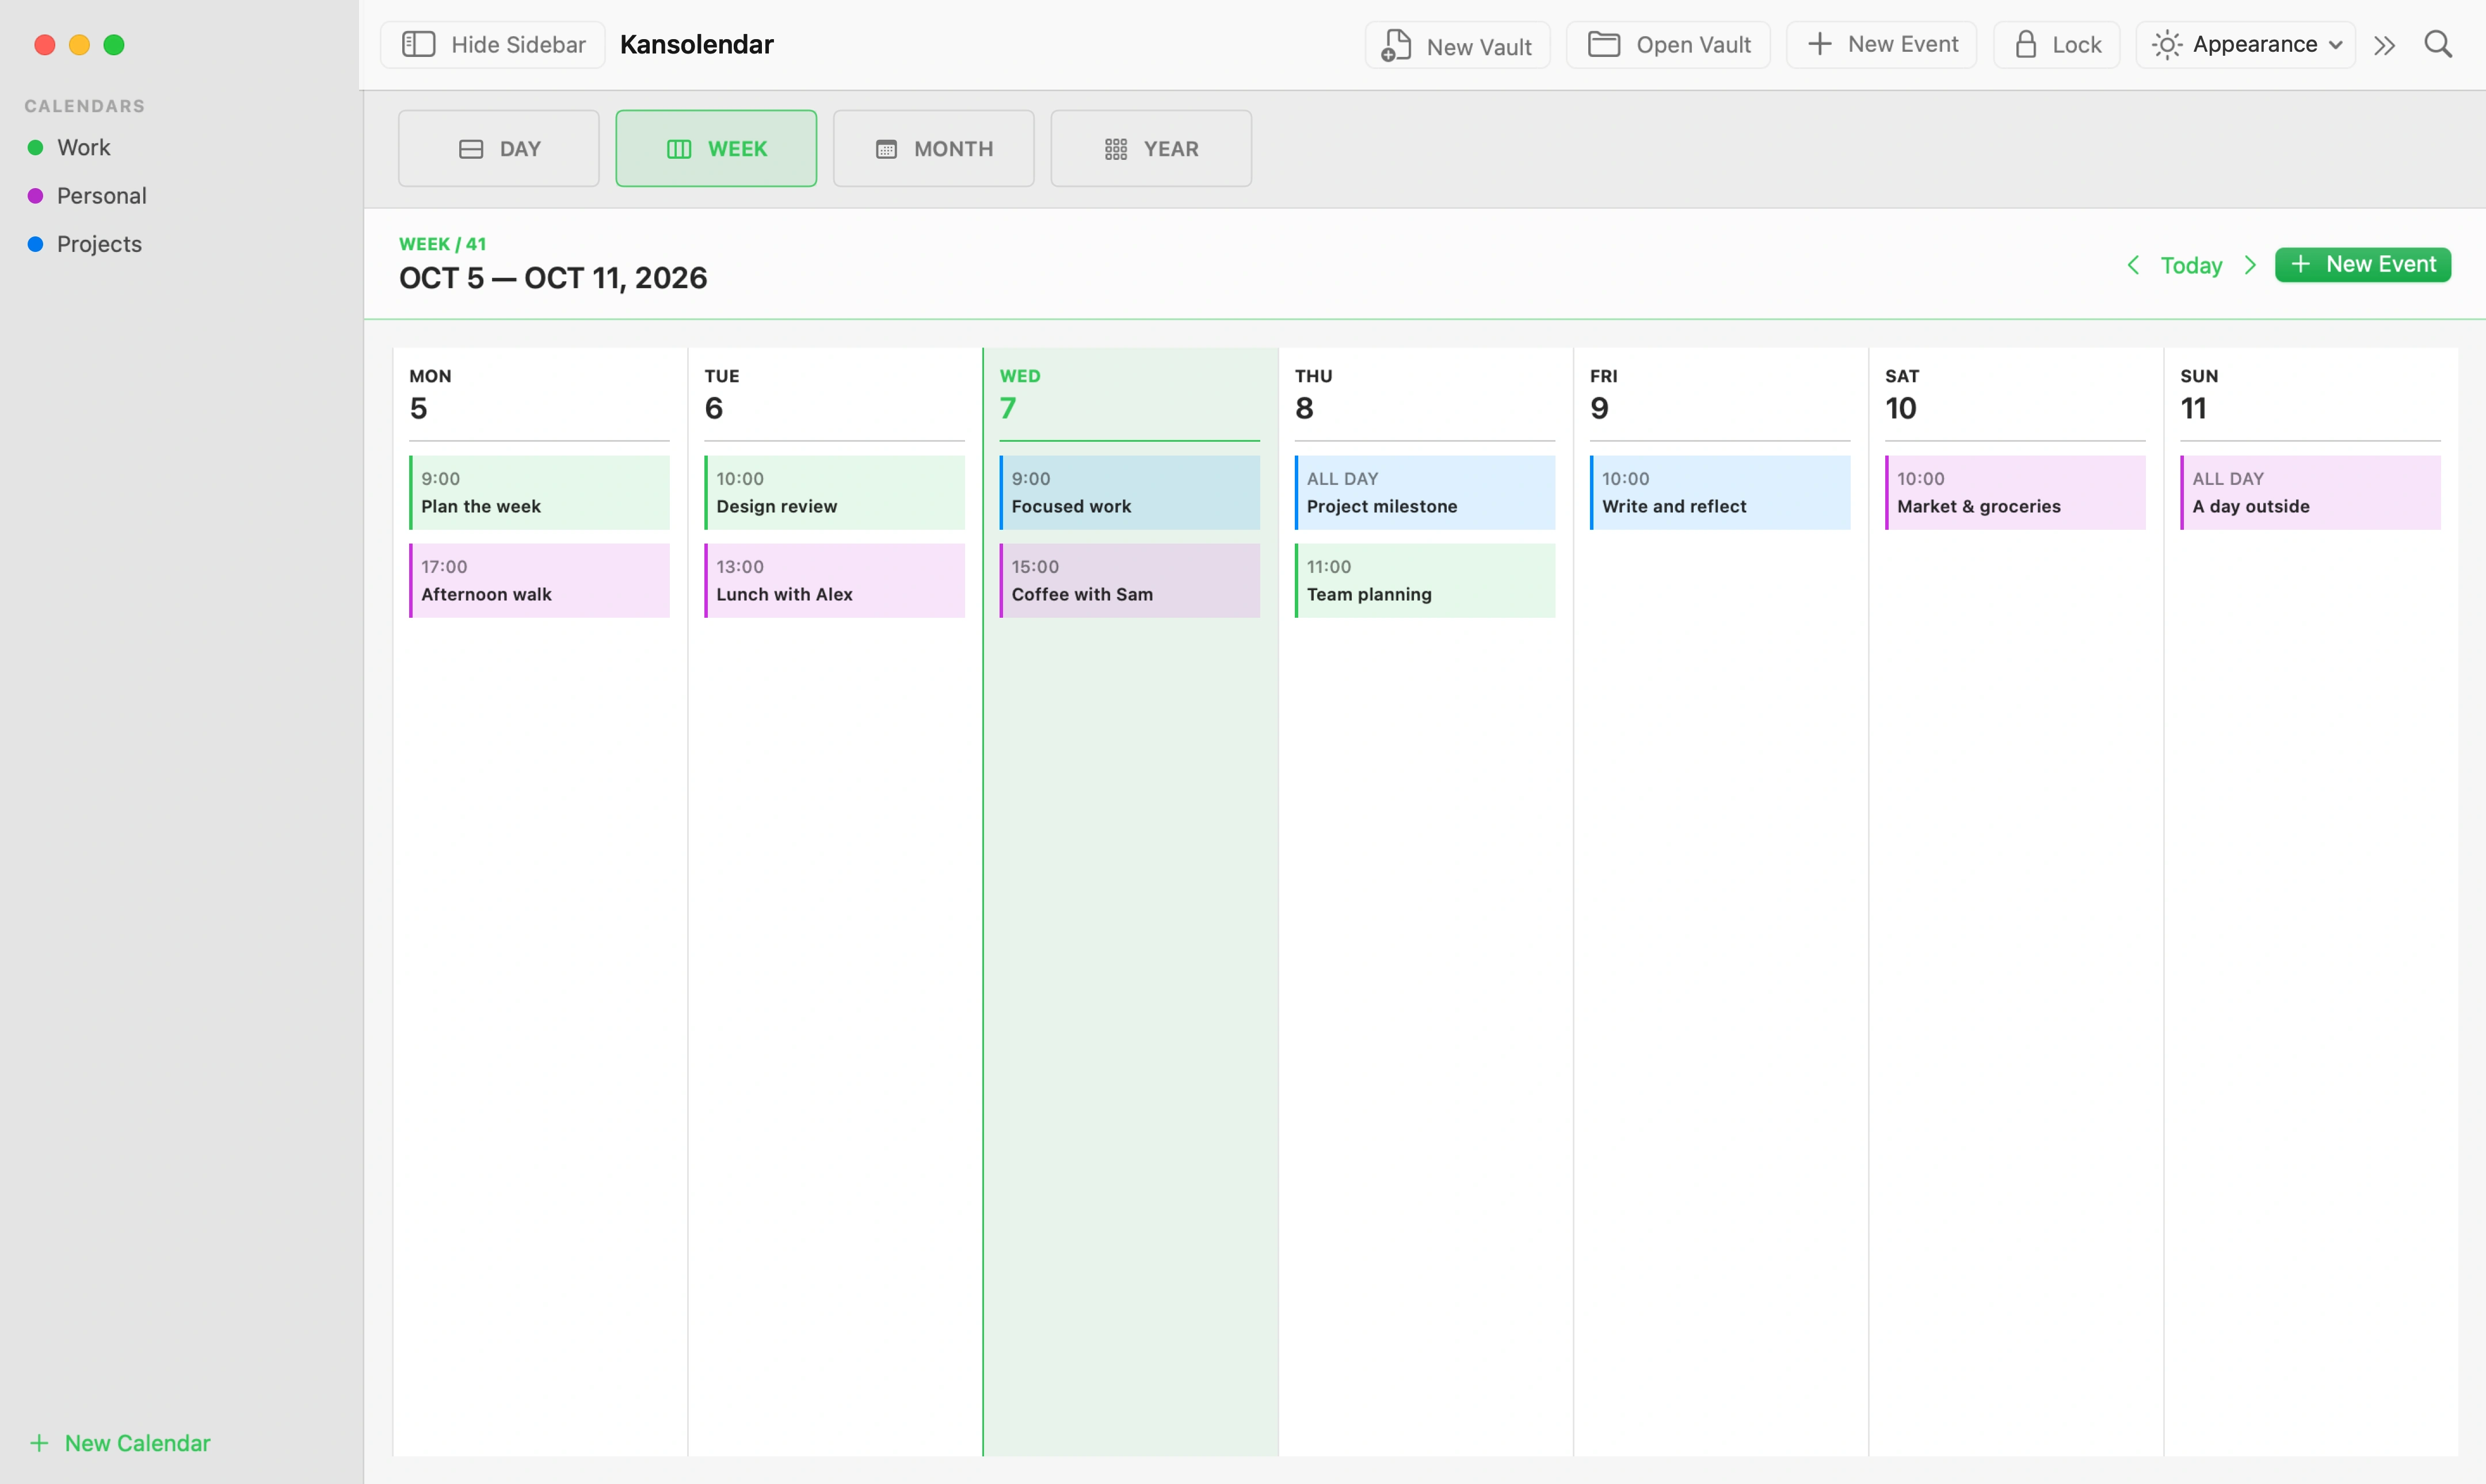Image resolution: width=2486 pixels, height=1484 pixels.
Task: Open the Team planning event
Action: [x=1425, y=580]
